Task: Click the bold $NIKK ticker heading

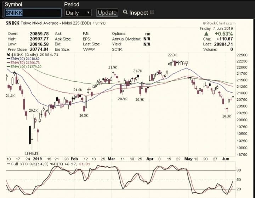Action: (x=12, y=23)
